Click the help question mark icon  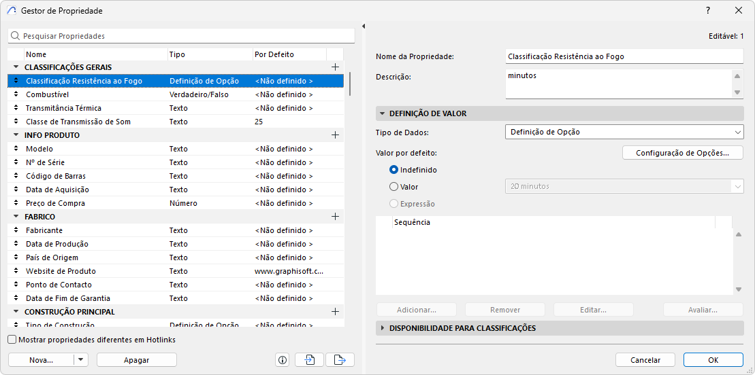tap(708, 10)
